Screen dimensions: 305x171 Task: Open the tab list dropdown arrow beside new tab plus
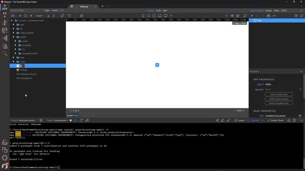(x=108, y=6)
